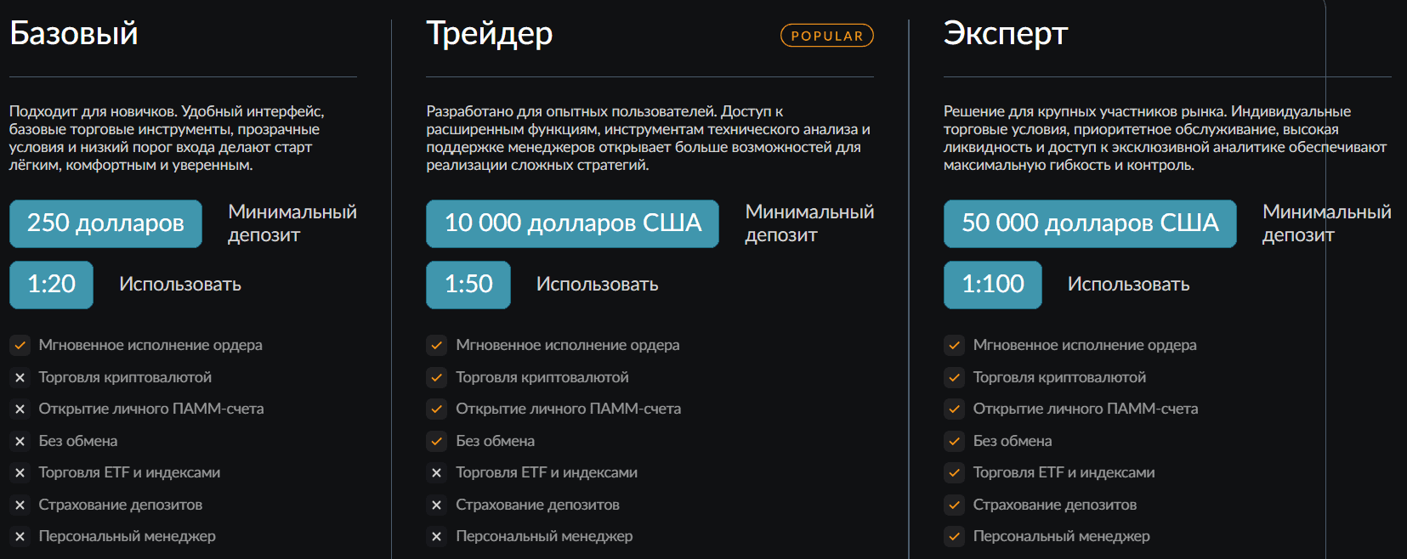Select the Базовый plan heading

(73, 36)
